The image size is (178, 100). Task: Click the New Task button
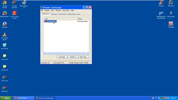point(84,57)
